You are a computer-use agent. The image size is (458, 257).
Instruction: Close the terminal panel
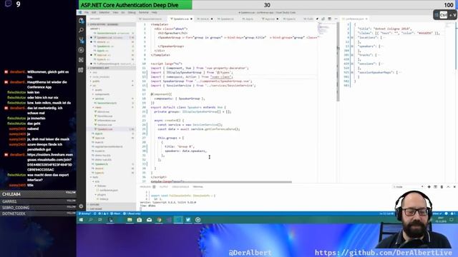tap(454, 187)
